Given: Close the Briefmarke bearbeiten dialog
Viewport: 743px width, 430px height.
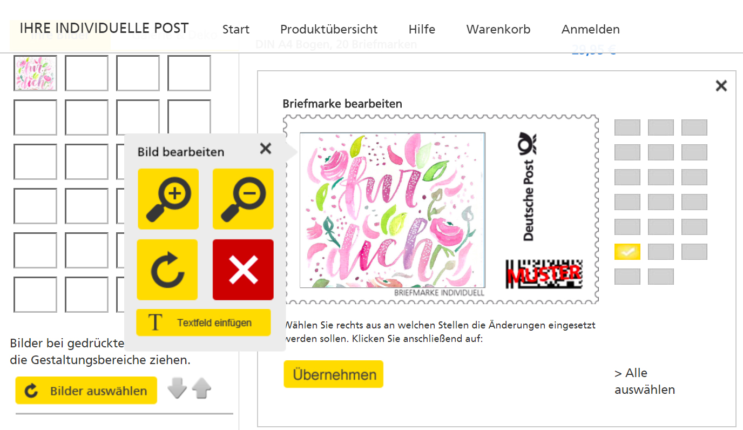Looking at the screenshot, I should (721, 85).
